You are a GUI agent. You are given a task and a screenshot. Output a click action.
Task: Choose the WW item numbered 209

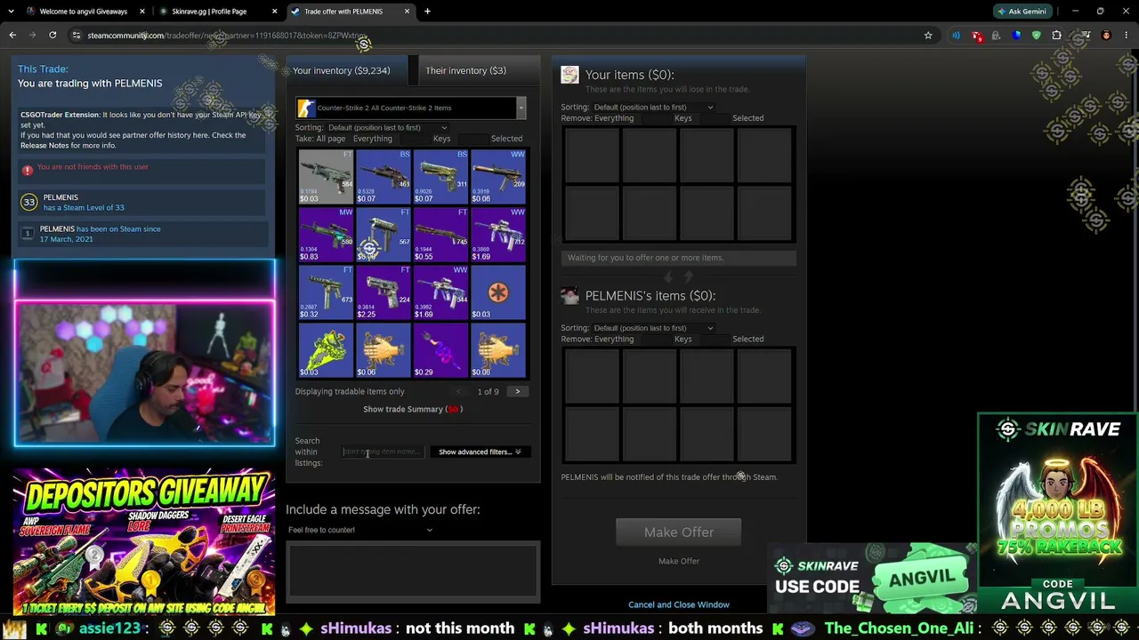[x=498, y=176]
